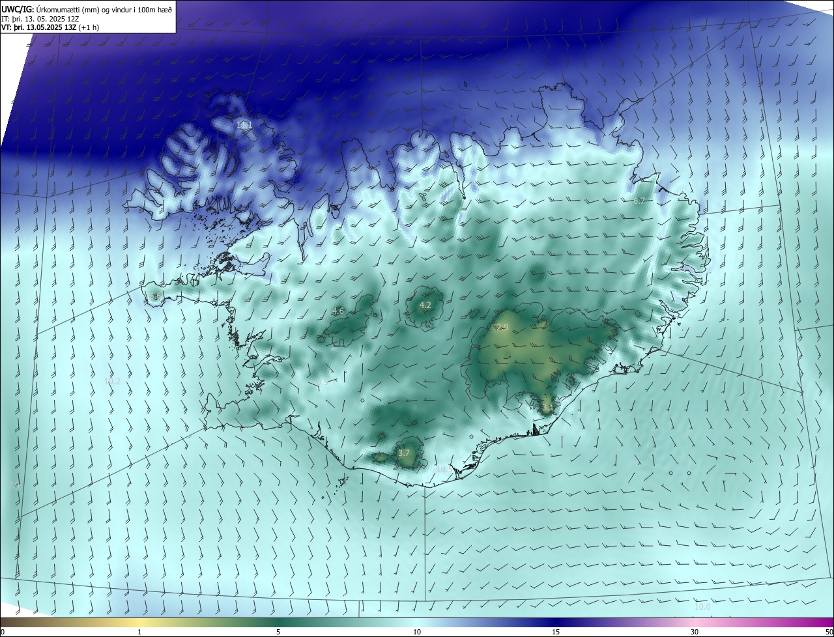Click the '5' tick on the colour bar

click(278, 632)
